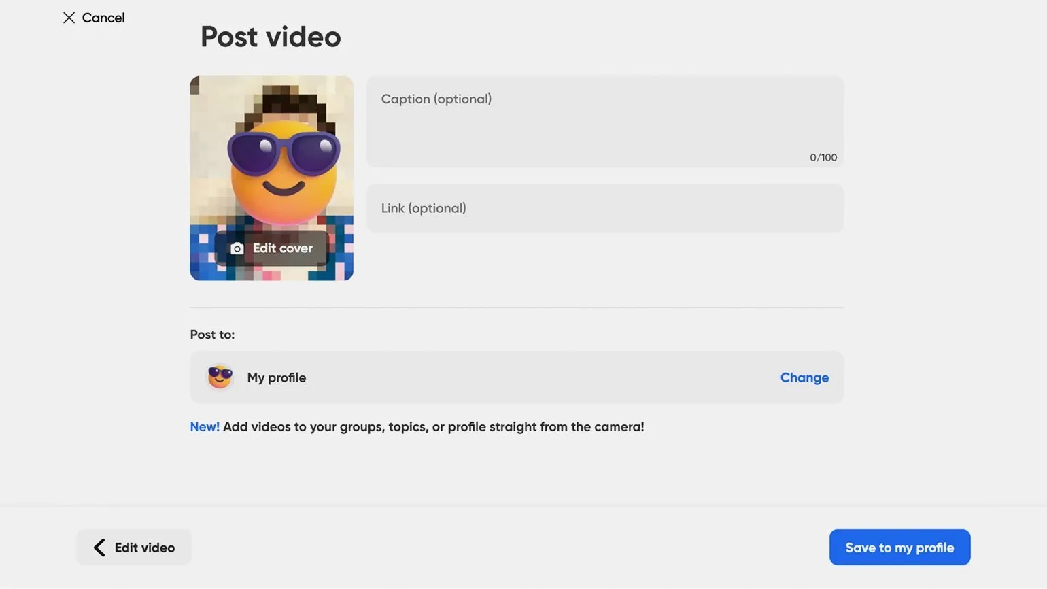Click the Post video heading
The image size is (1047, 589).
point(271,37)
